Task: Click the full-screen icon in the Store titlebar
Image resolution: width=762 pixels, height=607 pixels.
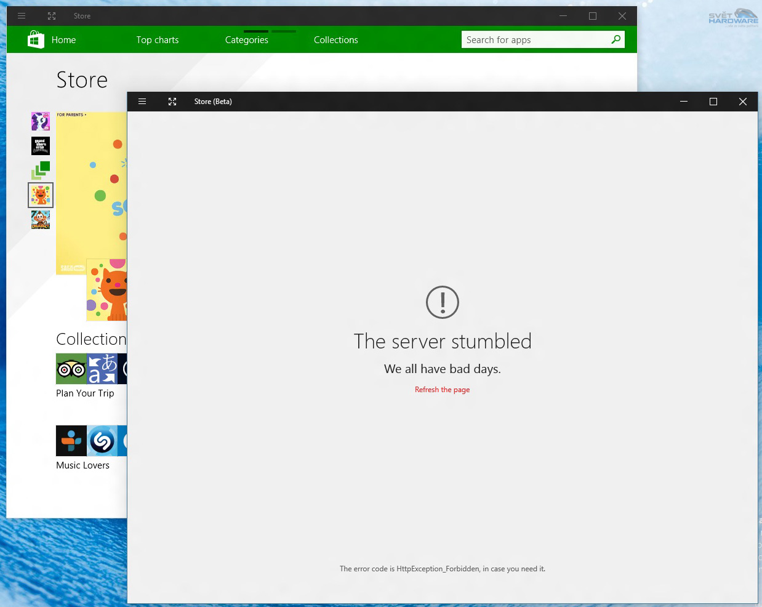Action: [52, 16]
